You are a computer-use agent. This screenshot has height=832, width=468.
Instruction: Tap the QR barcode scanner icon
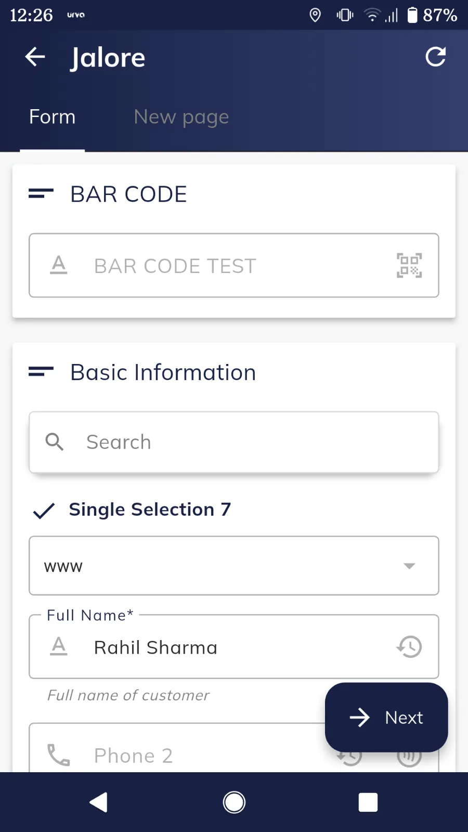[x=409, y=266]
